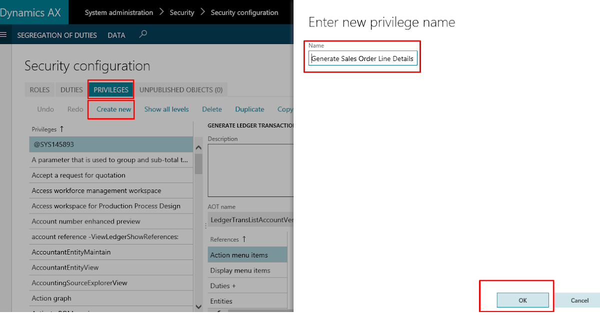Viewport: 600px width, 315px height.
Task: Open the SEGREGATION OF DUTIES menu
Action: coord(56,35)
